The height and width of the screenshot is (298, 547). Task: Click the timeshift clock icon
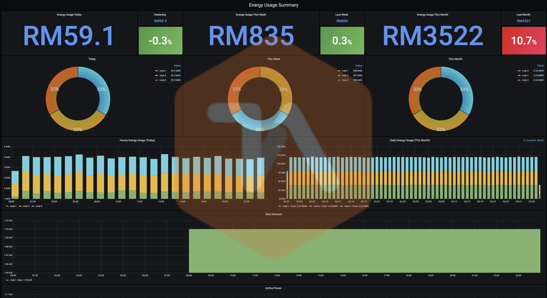(524, 140)
